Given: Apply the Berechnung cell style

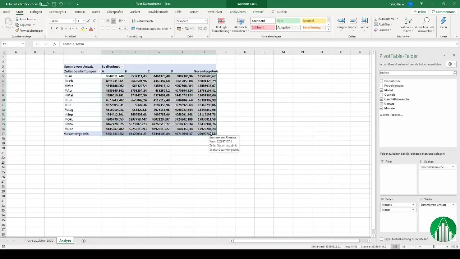Looking at the screenshot, I should 314,27.
